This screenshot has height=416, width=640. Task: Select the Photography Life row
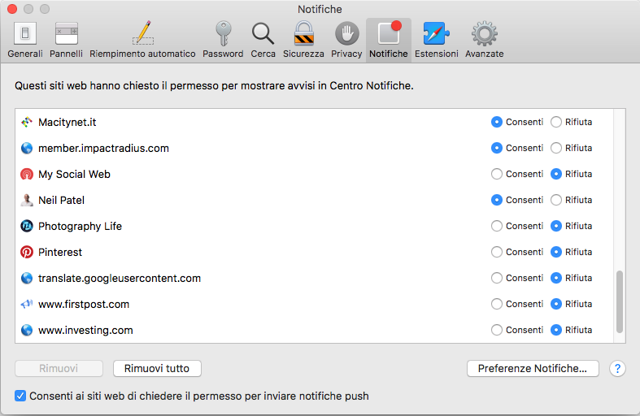314,226
